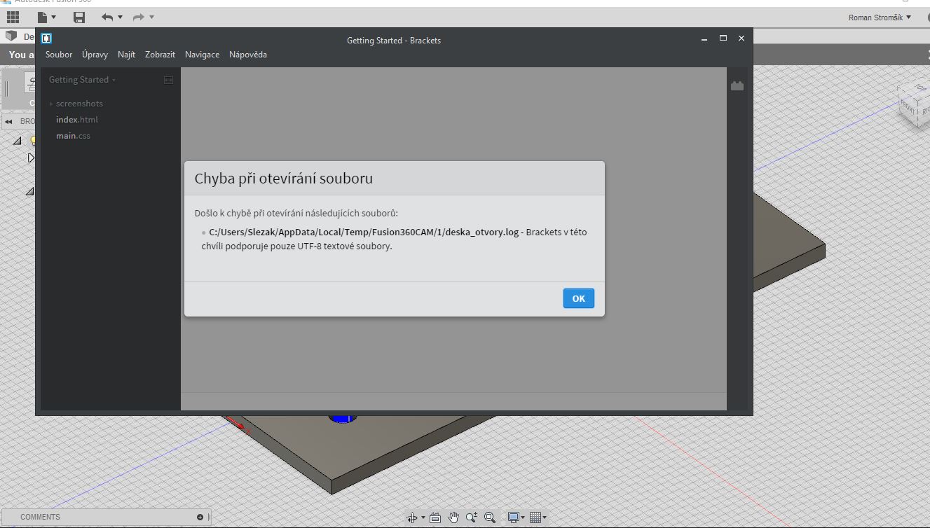Screen dimensions: 930x528
Task: Open the Brackets Extension Manager icon
Action: [x=737, y=86]
